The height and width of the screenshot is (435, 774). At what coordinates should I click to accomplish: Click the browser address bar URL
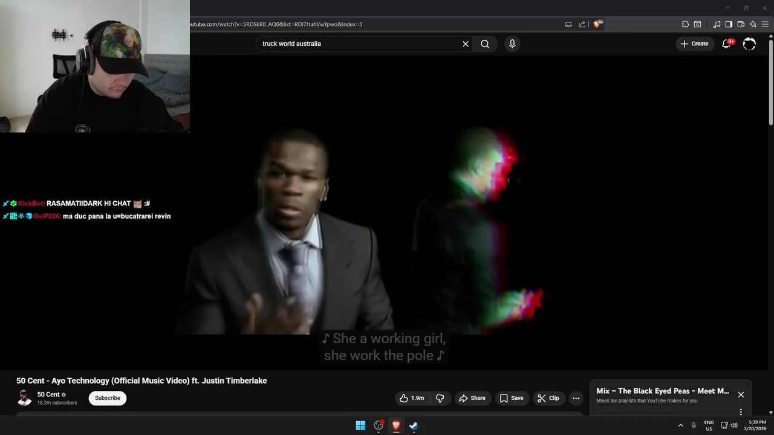point(276,24)
